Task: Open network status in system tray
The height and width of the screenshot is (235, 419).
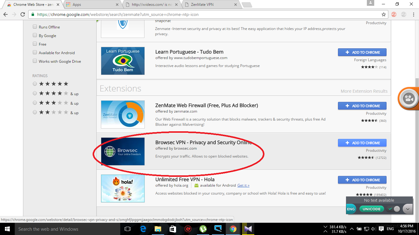Action: coord(366,229)
